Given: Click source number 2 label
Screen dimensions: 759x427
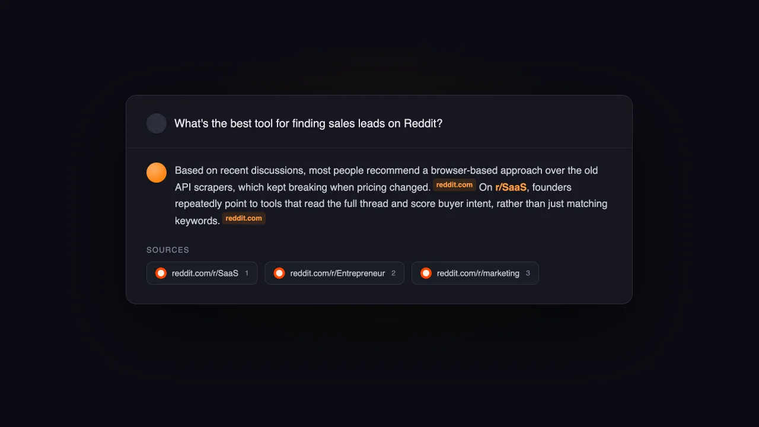Looking at the screenshot, I should pyautogui.click(x=393, y=273).
